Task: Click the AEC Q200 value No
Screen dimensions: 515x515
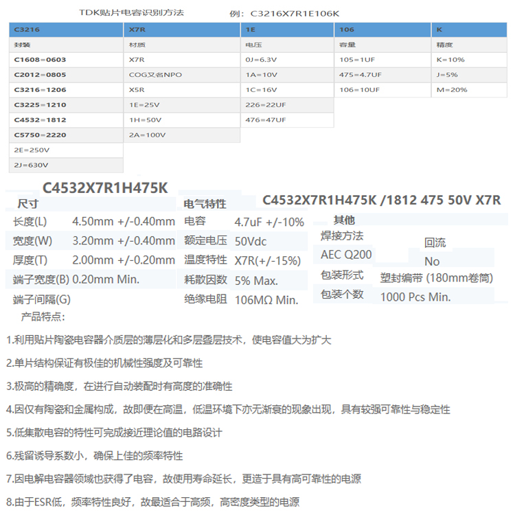Action: 432,262
